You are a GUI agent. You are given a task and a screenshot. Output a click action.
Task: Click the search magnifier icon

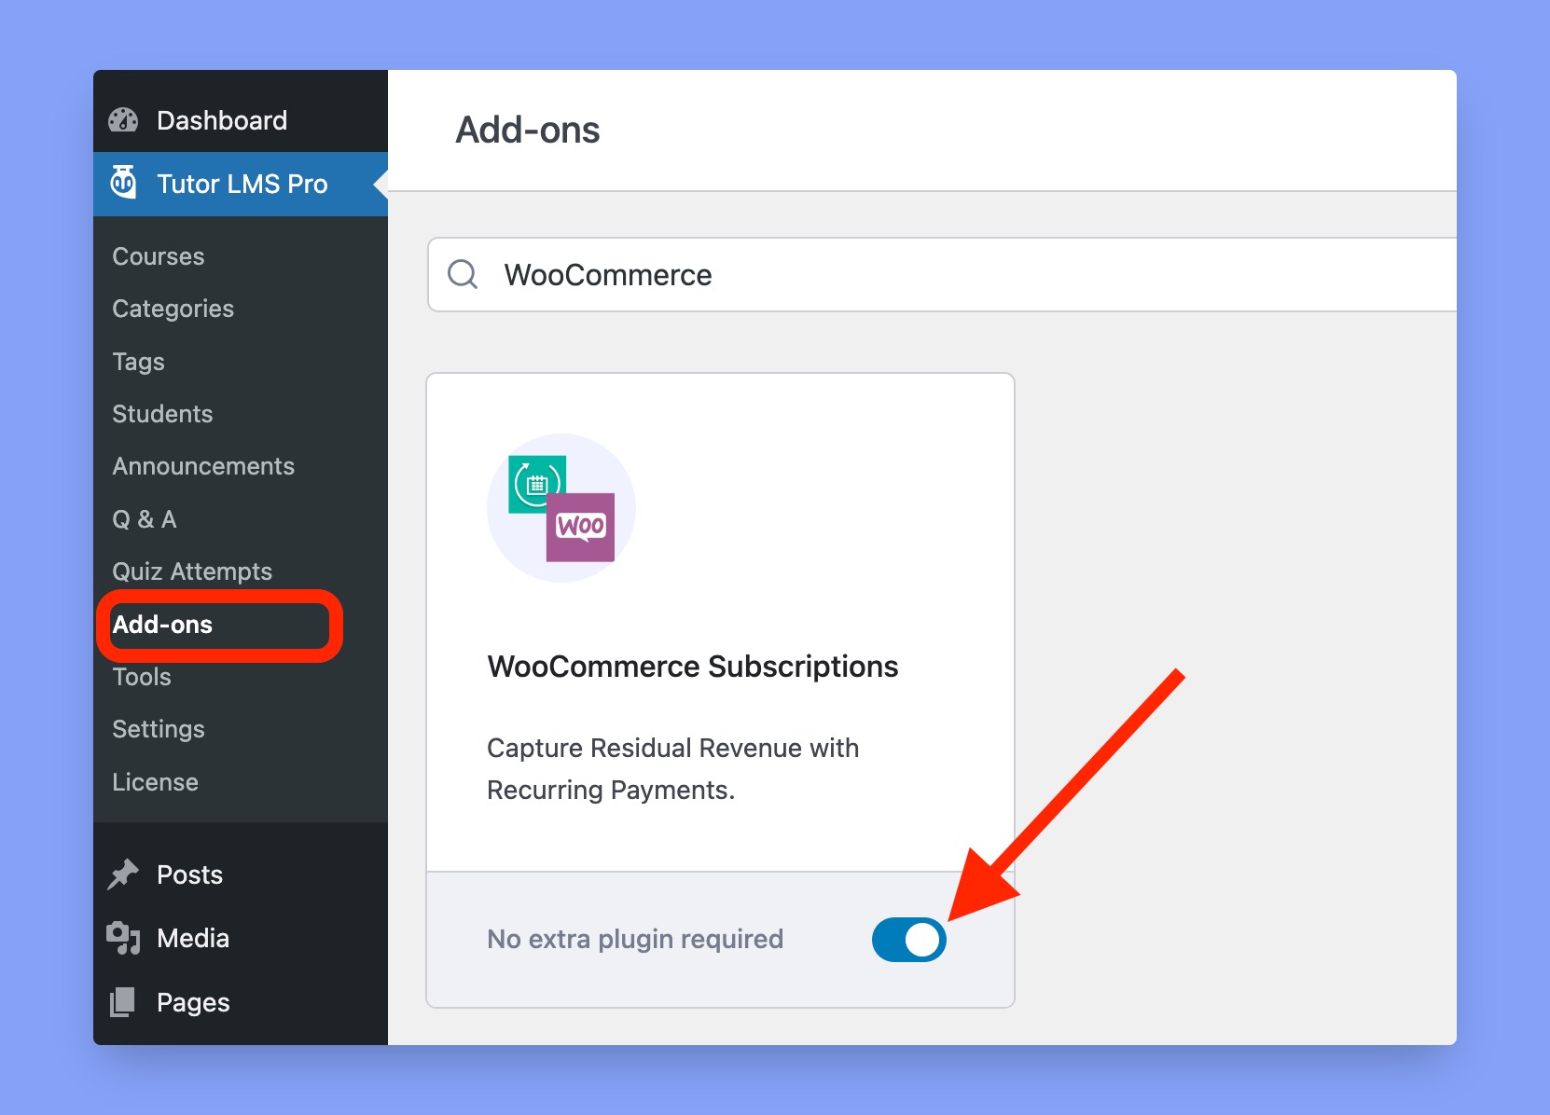pos(463,274)
